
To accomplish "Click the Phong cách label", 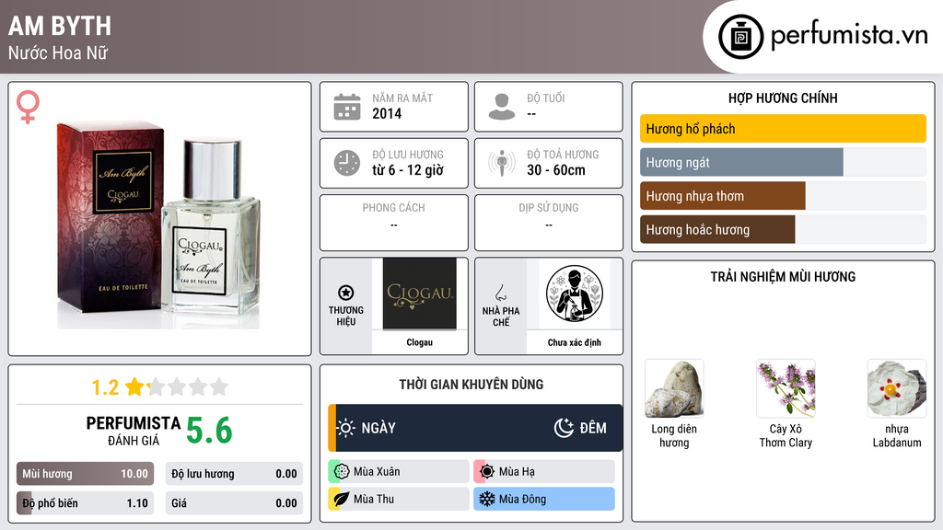I will pyautogui.click(x=393, y=208).
